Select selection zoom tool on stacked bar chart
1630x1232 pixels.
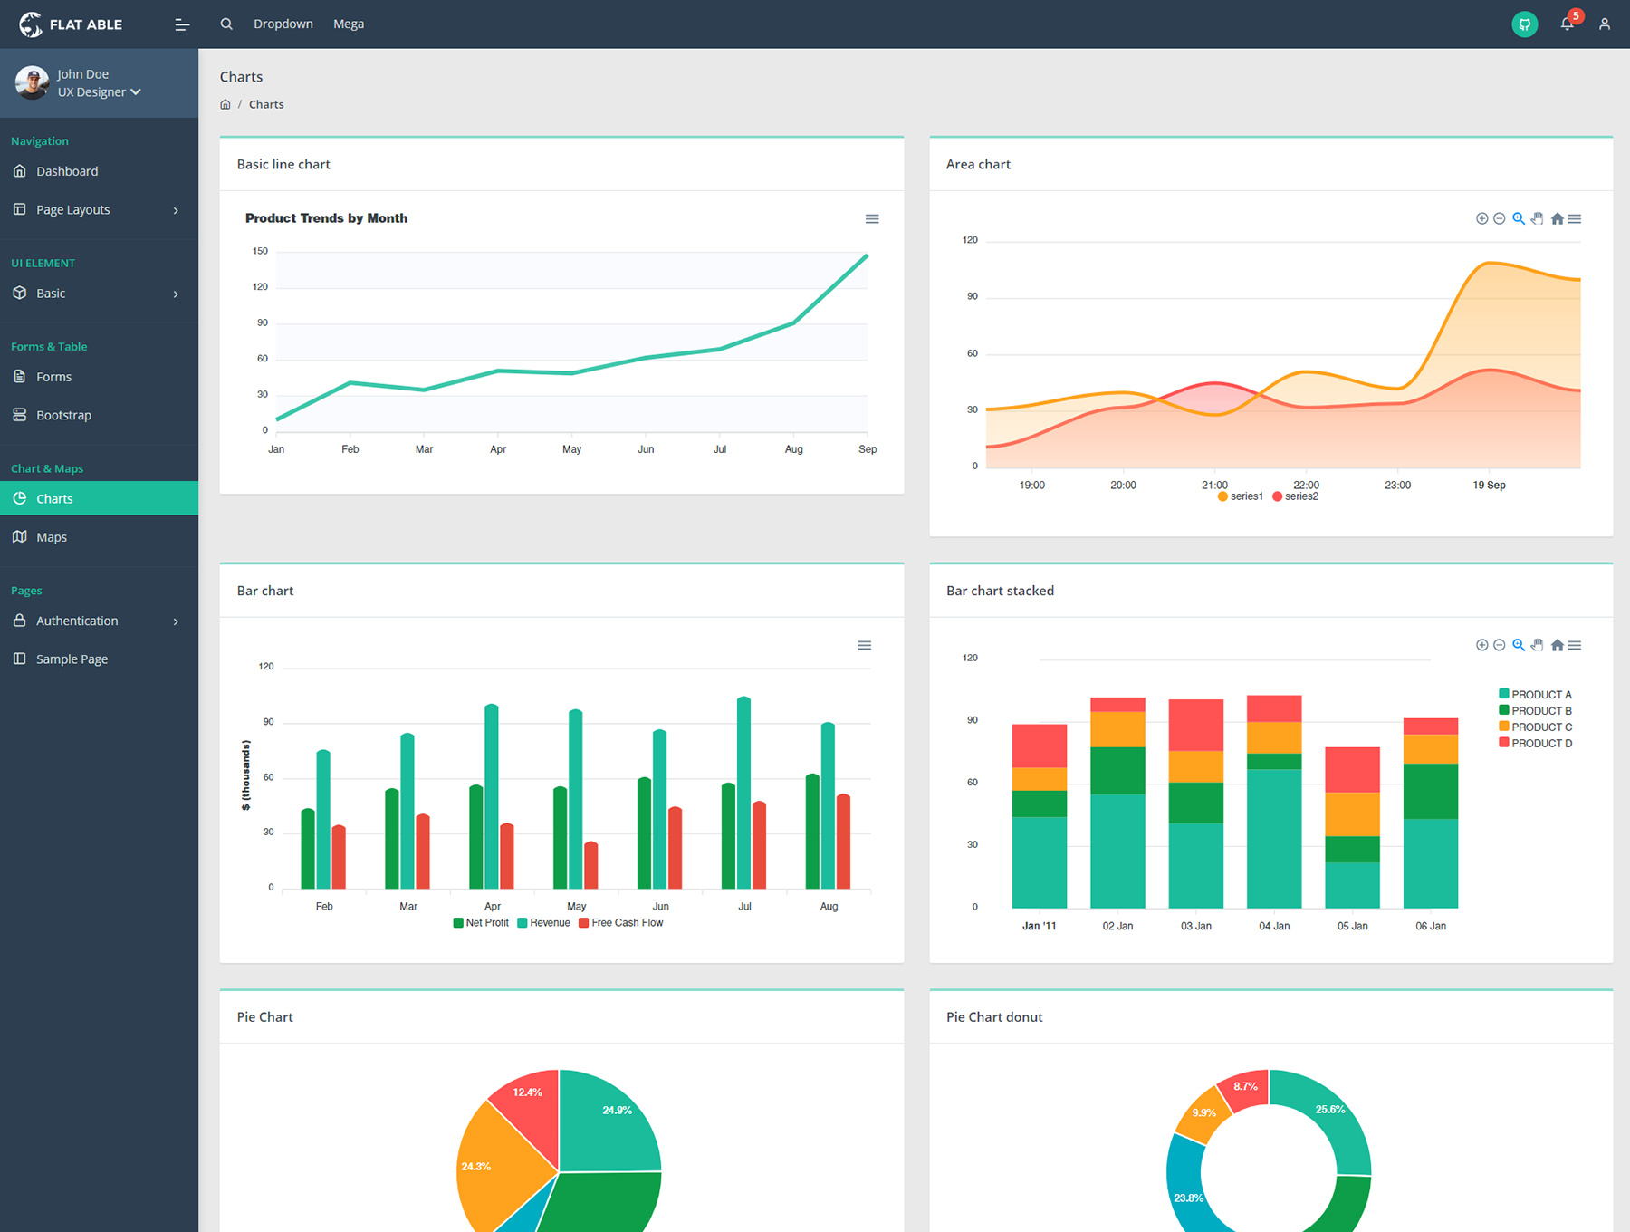1519,645
